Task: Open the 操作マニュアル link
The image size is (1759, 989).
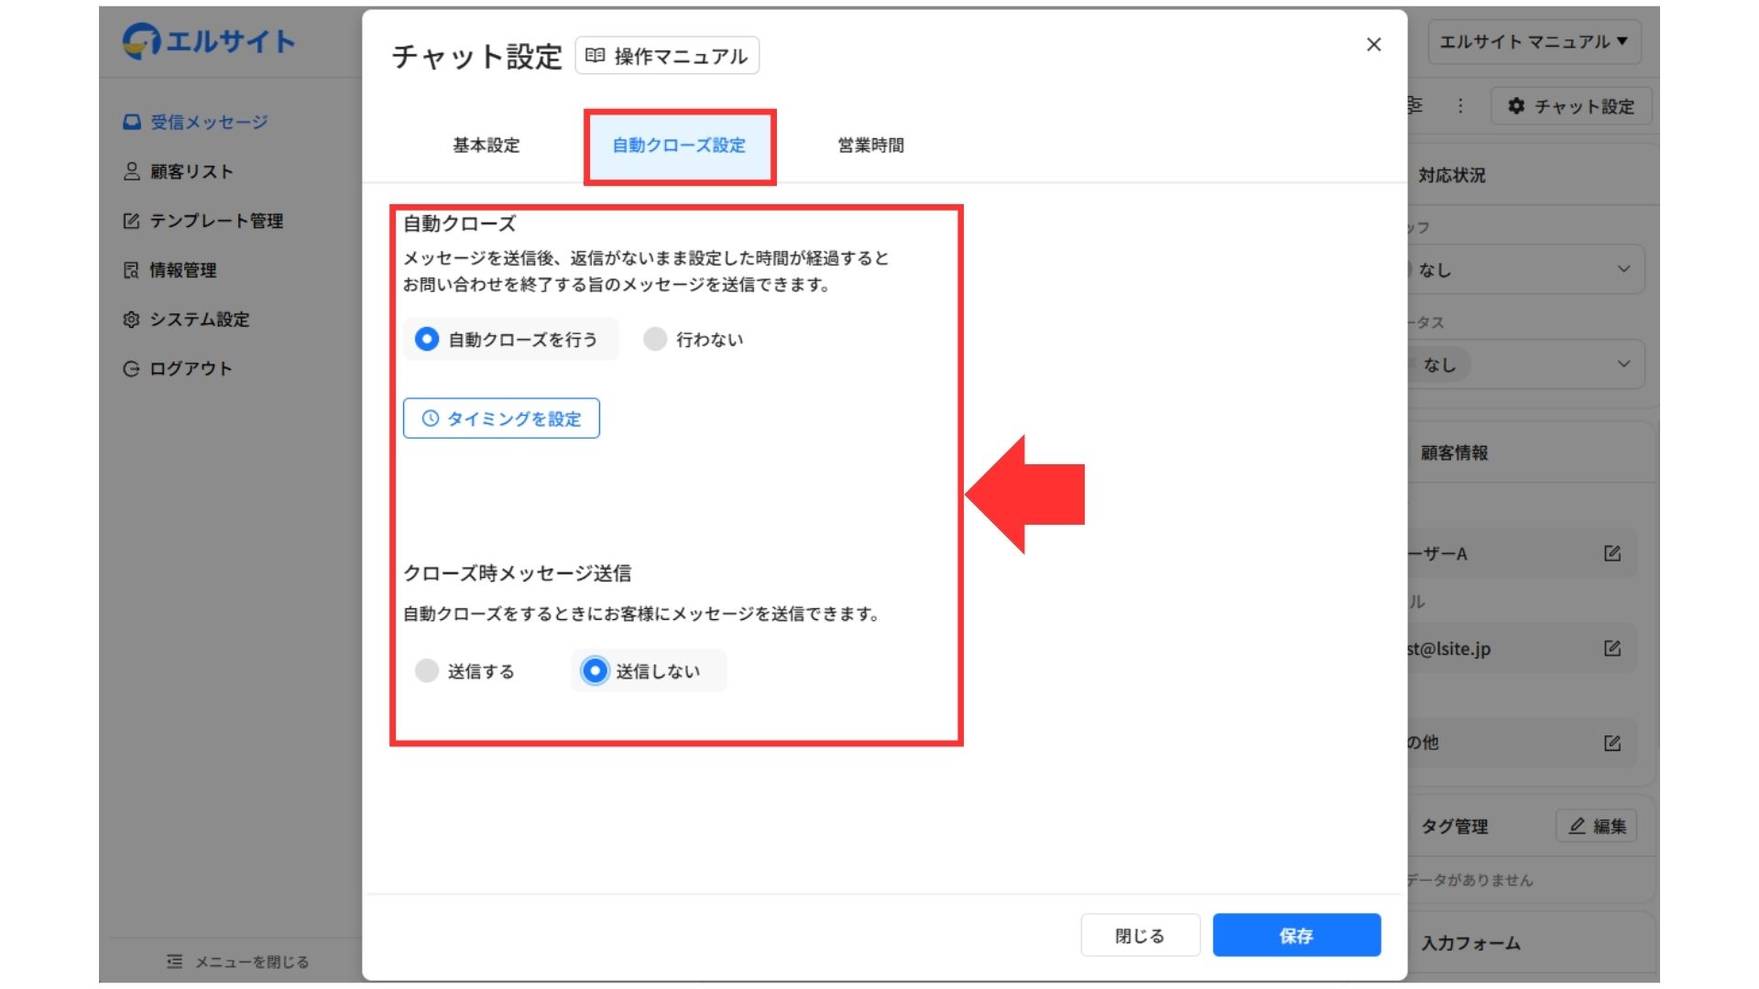Action: (x=667, y=56)
